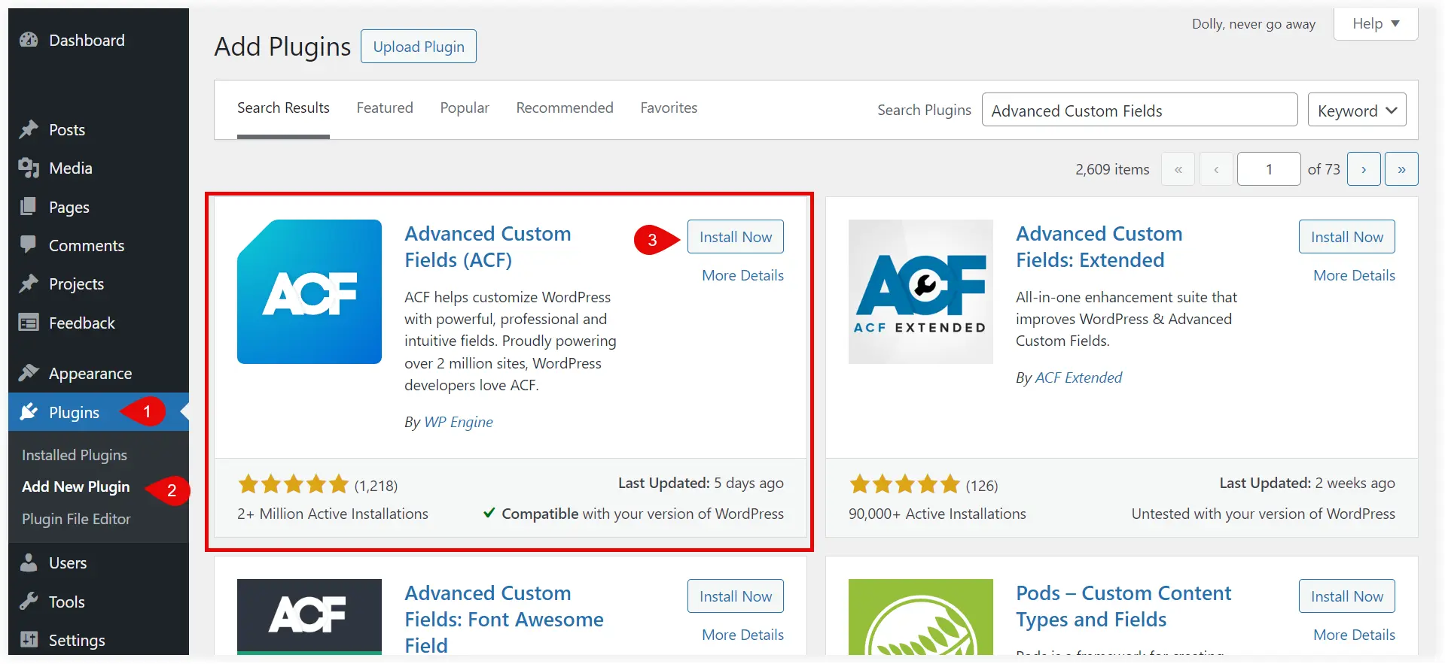The width and height of the screenshot is (1445, 664).
Task: Select Add New Plugin submenu item
Action: point(76,487)
